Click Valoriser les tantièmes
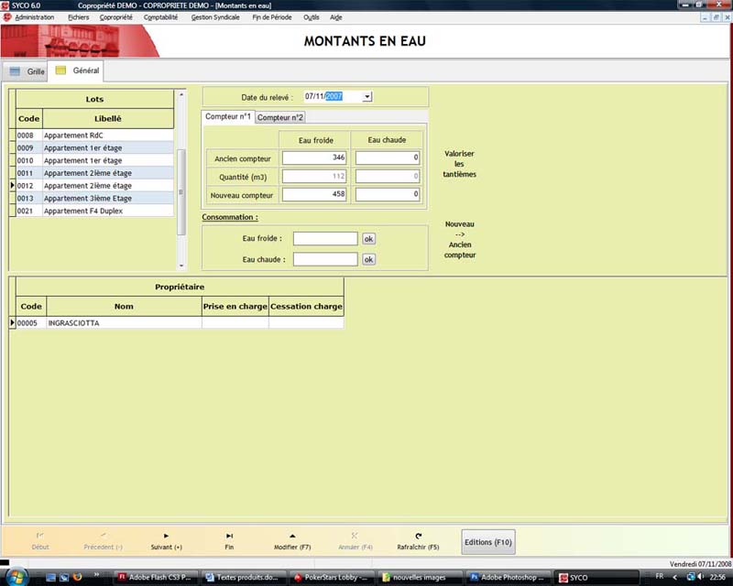 [460, 164]
